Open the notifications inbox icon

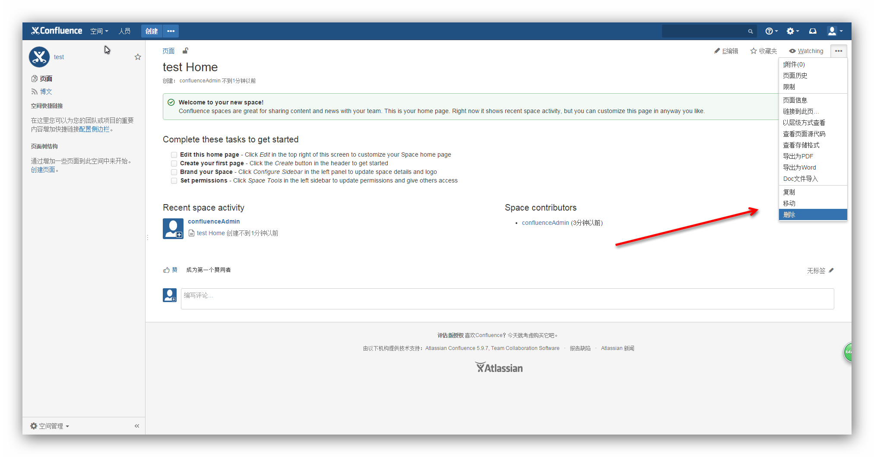[813, 31]
